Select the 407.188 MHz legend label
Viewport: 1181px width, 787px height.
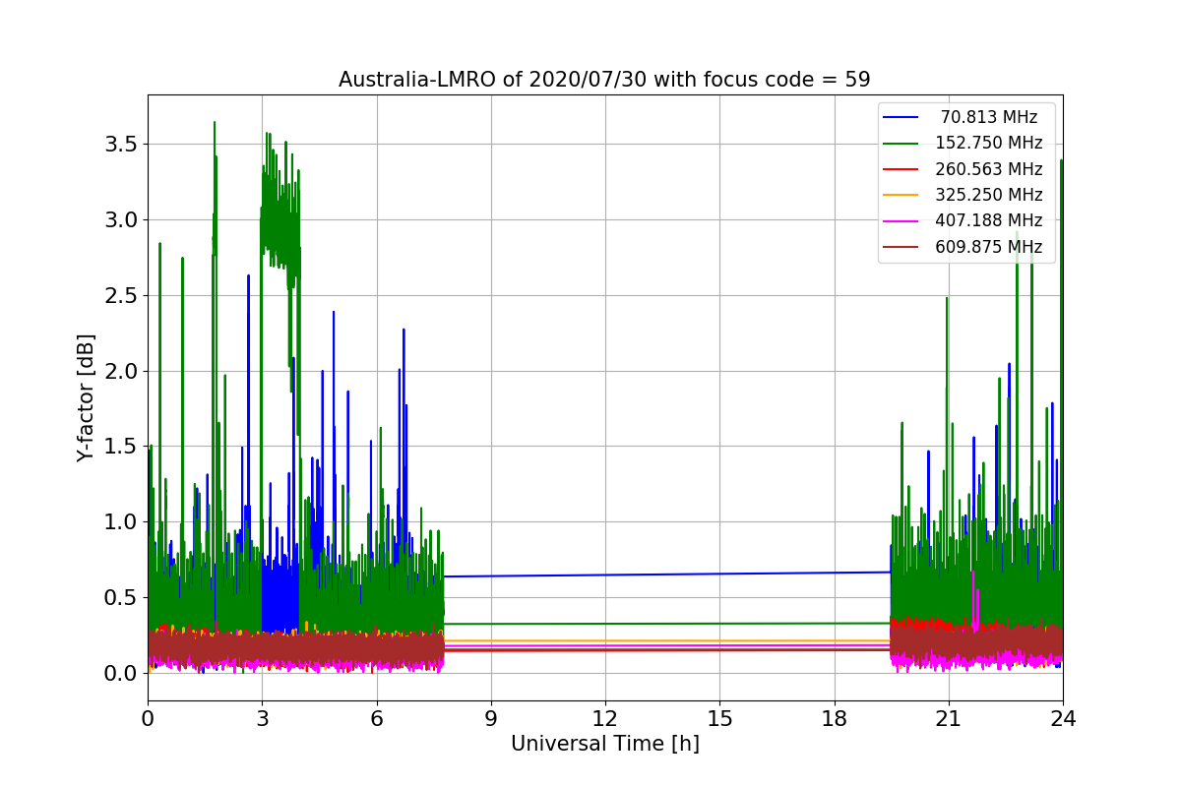pos(989,220)
